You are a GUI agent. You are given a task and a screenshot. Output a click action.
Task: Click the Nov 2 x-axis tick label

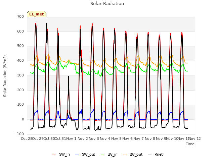(x=83, y=139)
